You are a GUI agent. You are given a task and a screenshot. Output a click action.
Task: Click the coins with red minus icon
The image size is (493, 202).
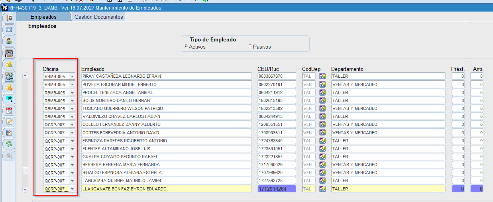[x=9, y=87]
